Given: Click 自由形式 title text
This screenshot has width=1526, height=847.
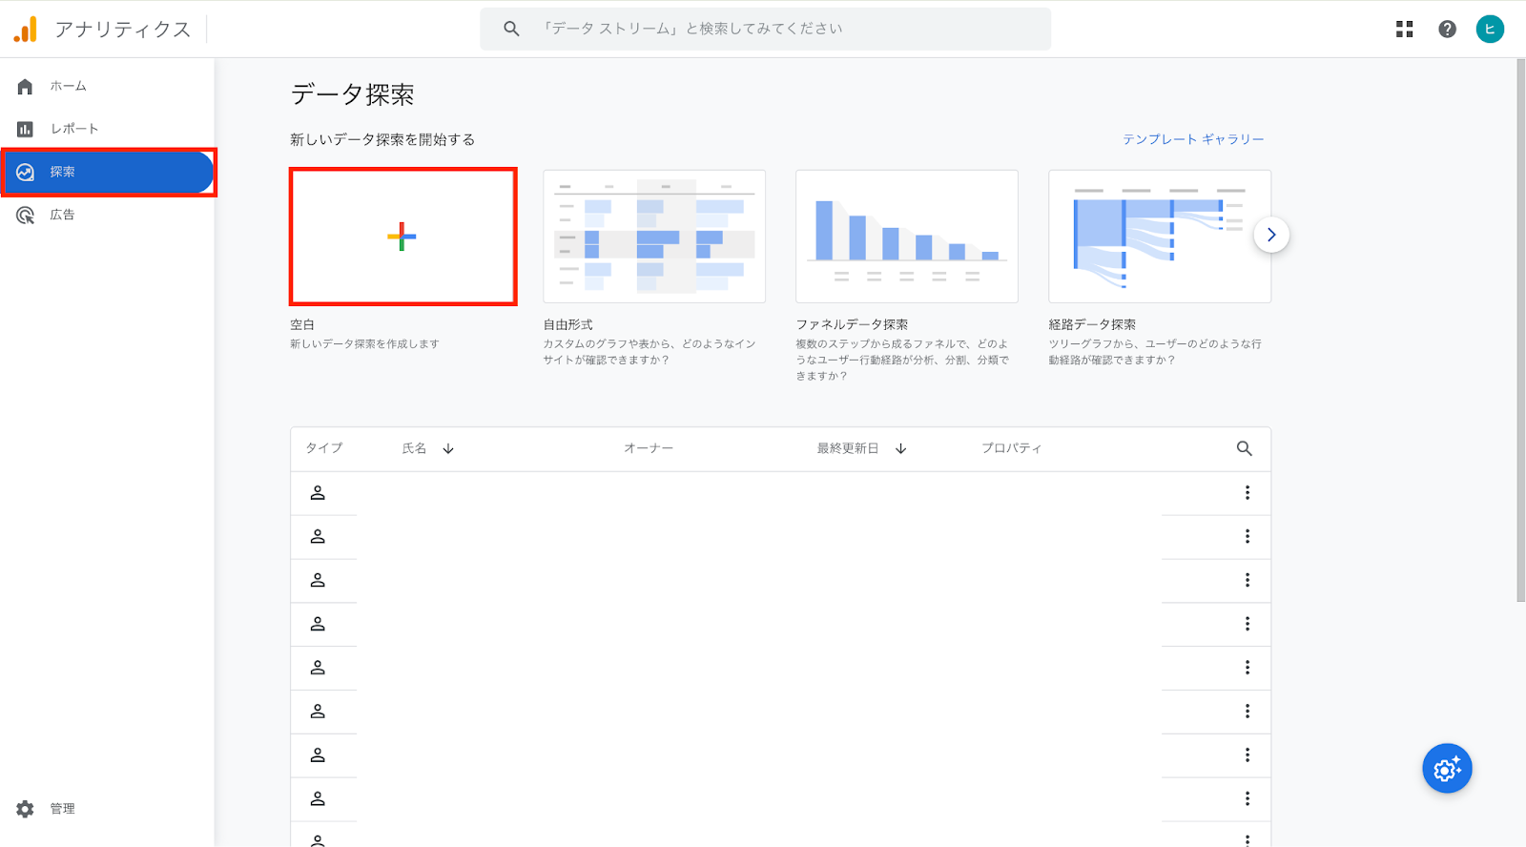Looking at the screenshot, I should (x=568, y=325).
